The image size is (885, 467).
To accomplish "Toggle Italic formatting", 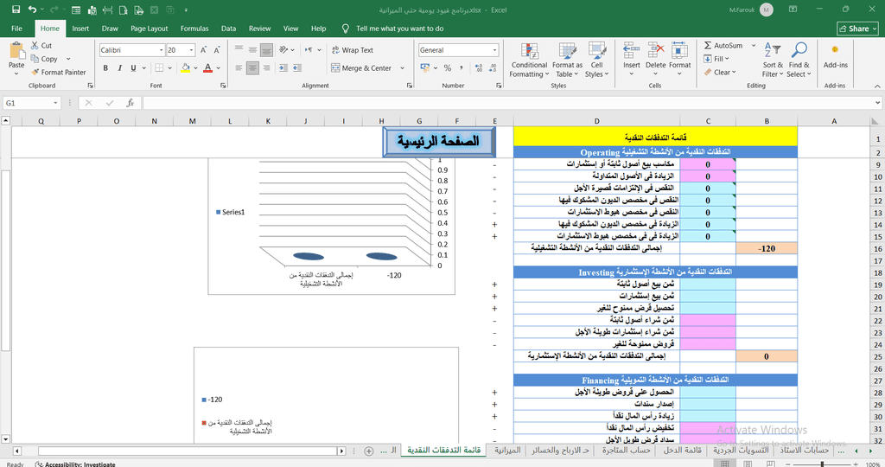I will (119, 67).
